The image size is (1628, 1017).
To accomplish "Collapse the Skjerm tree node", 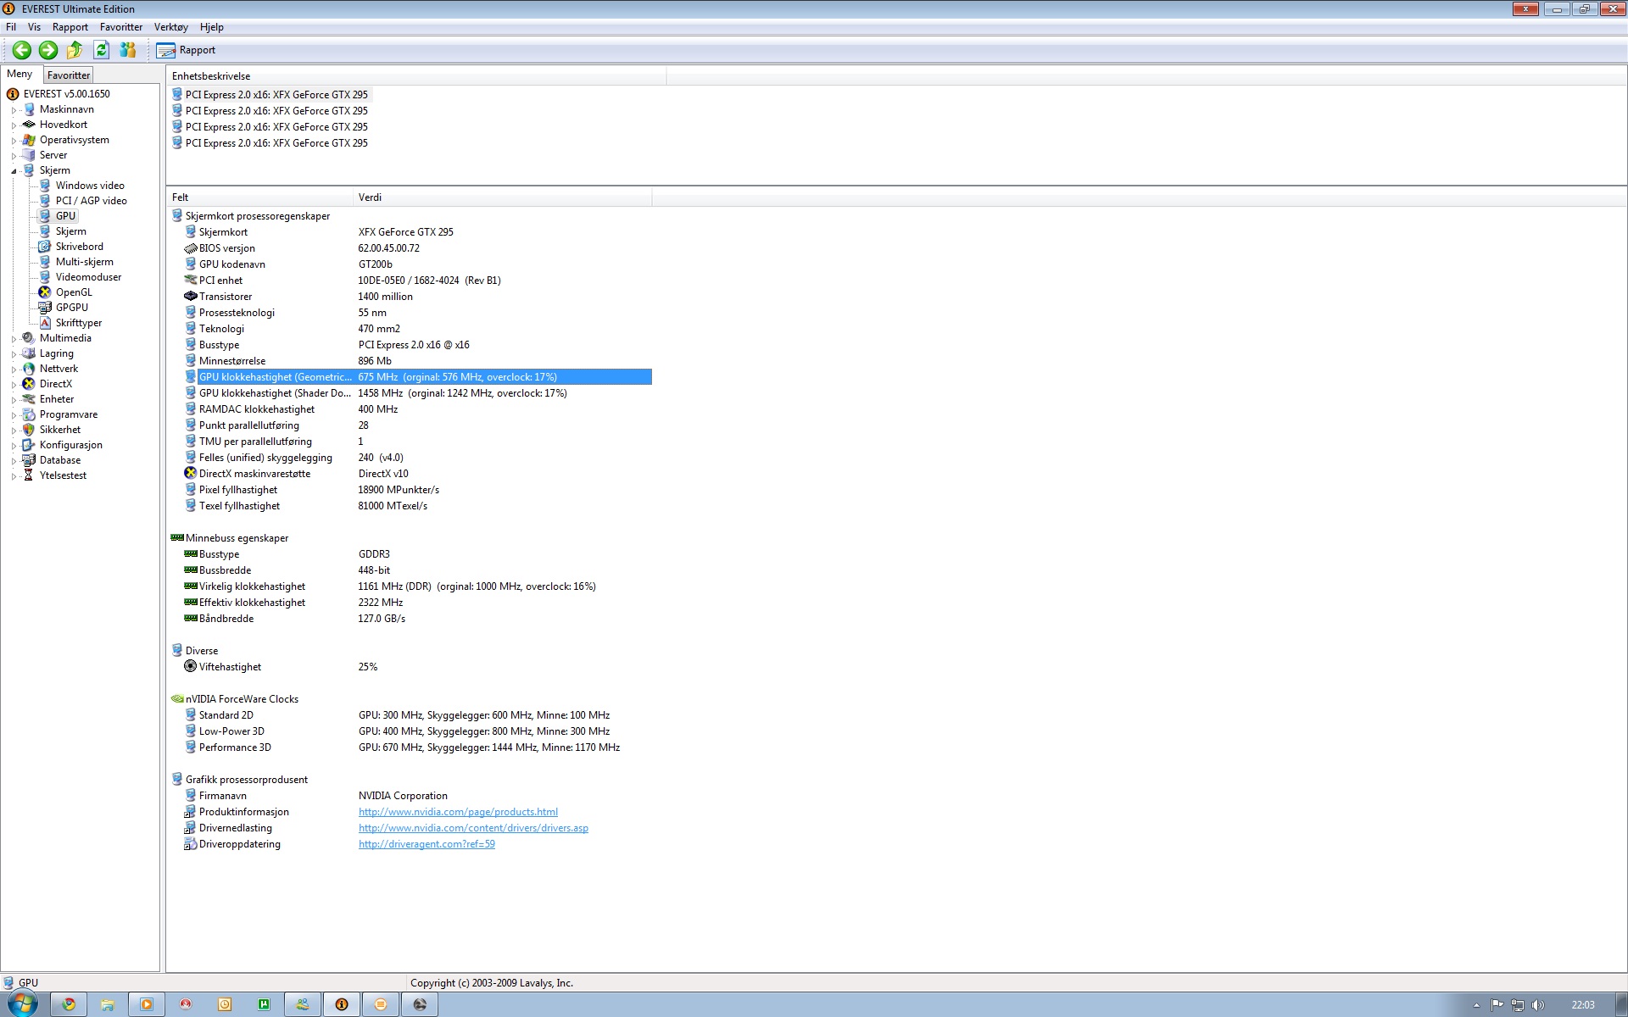I will pyautogui.click(x=14, y=170).
